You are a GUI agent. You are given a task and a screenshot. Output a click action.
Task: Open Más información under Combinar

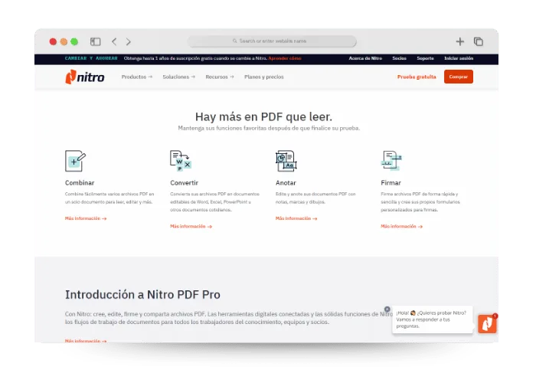tap(86, 218)
